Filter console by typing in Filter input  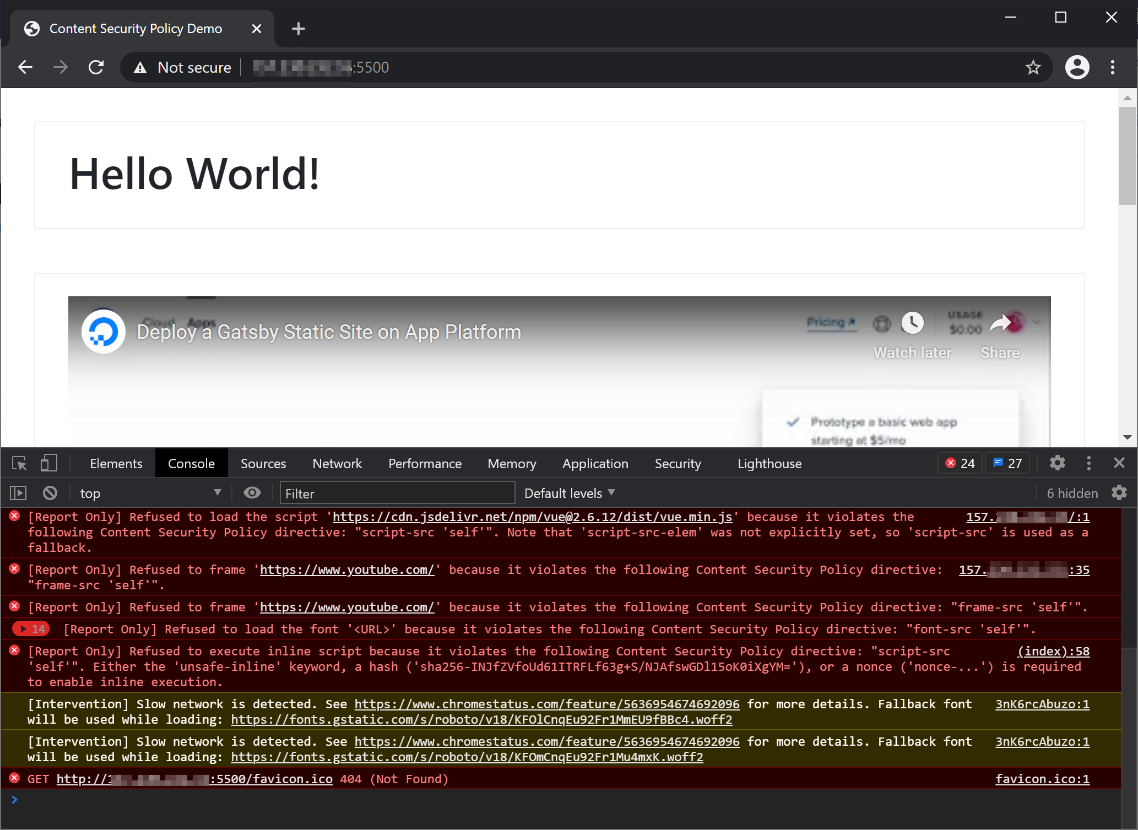(397, 493)
